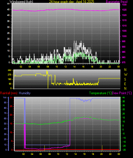Click wind direction axis value 360

coord(9,70)
